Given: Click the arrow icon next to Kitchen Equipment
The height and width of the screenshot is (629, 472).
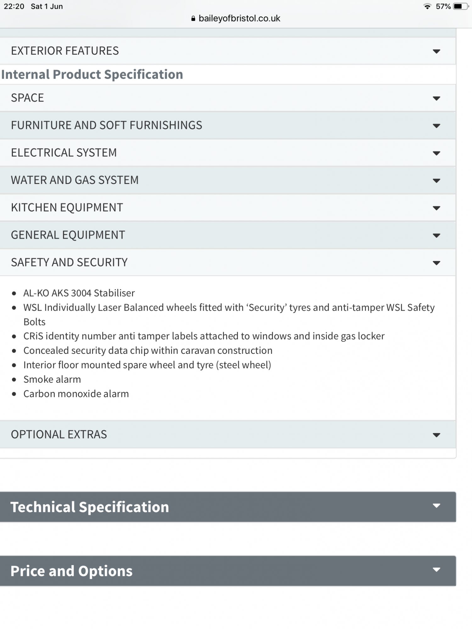Looking at the screenshot, I should click(x=436, y=208).
